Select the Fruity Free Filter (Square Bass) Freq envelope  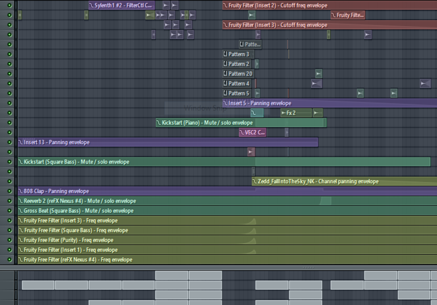227,230
